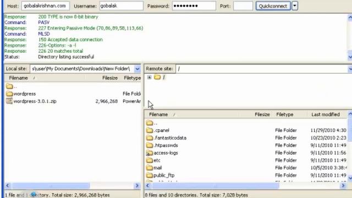This screenshot has height=198, width=352.
Task: Select the .fantasticodata folder icon
Action: click(150, 138)
